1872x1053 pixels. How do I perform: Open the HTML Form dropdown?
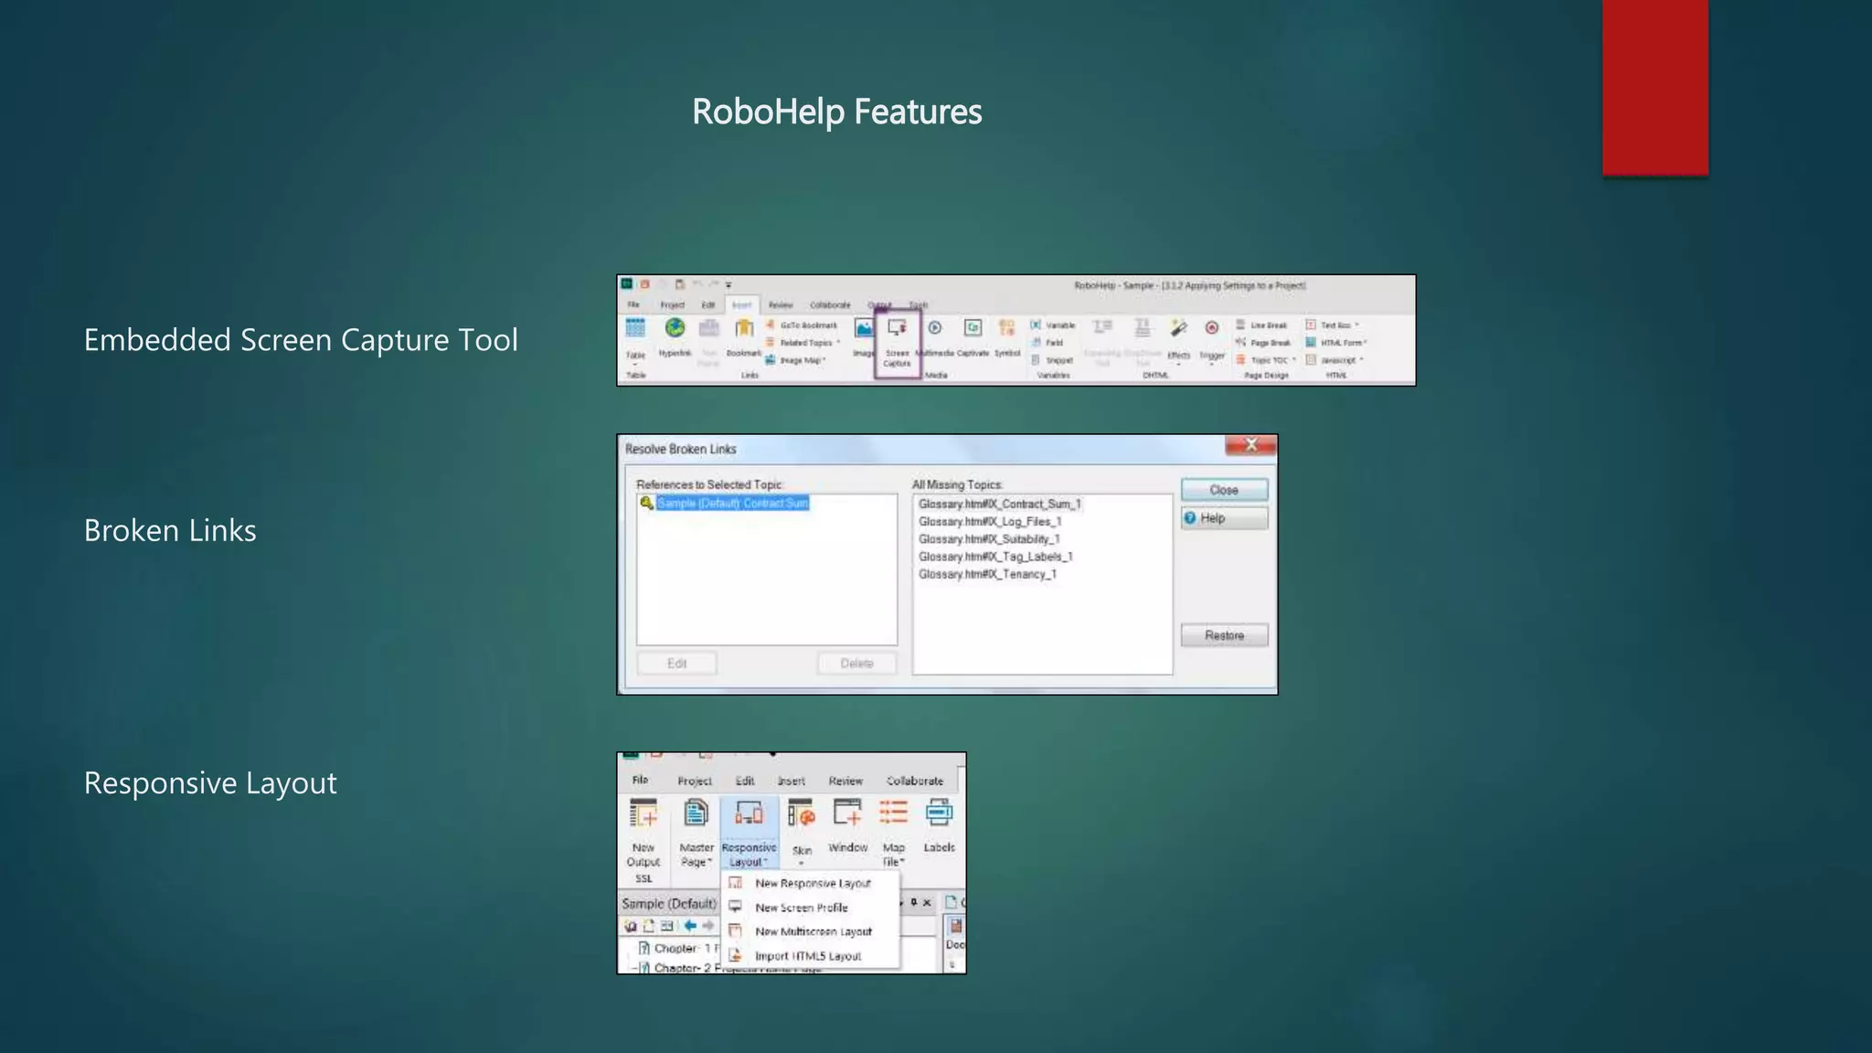pyautogui.click(x=1335, y=343)
